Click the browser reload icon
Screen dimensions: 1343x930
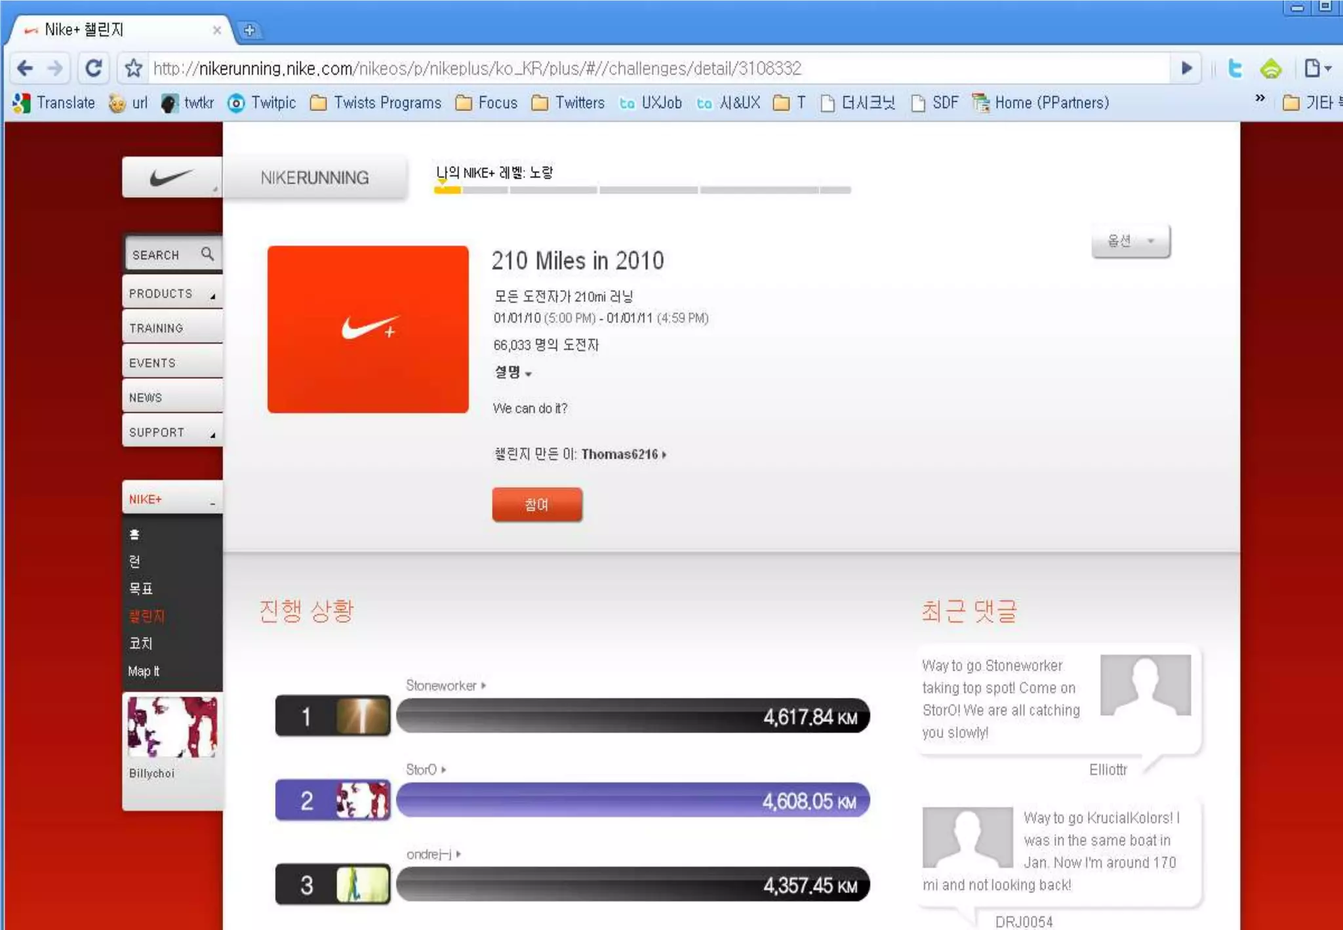click(x=94, y=68)
